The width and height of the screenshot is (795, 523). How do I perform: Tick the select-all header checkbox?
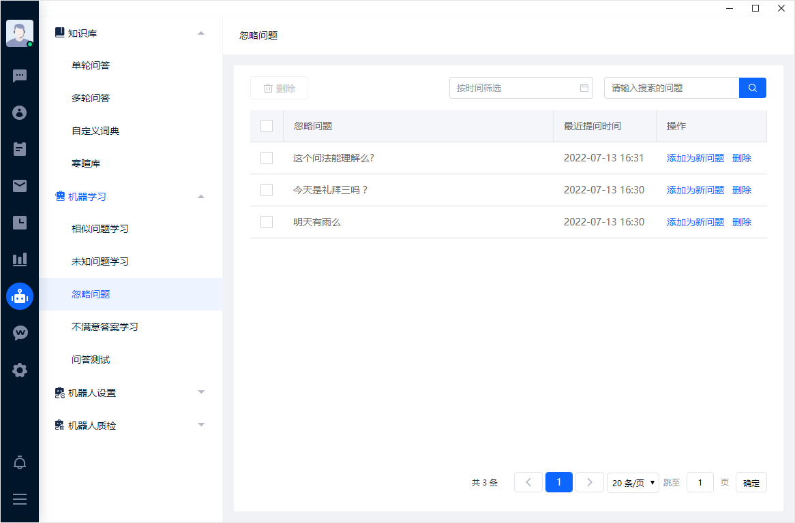[267, 126]
